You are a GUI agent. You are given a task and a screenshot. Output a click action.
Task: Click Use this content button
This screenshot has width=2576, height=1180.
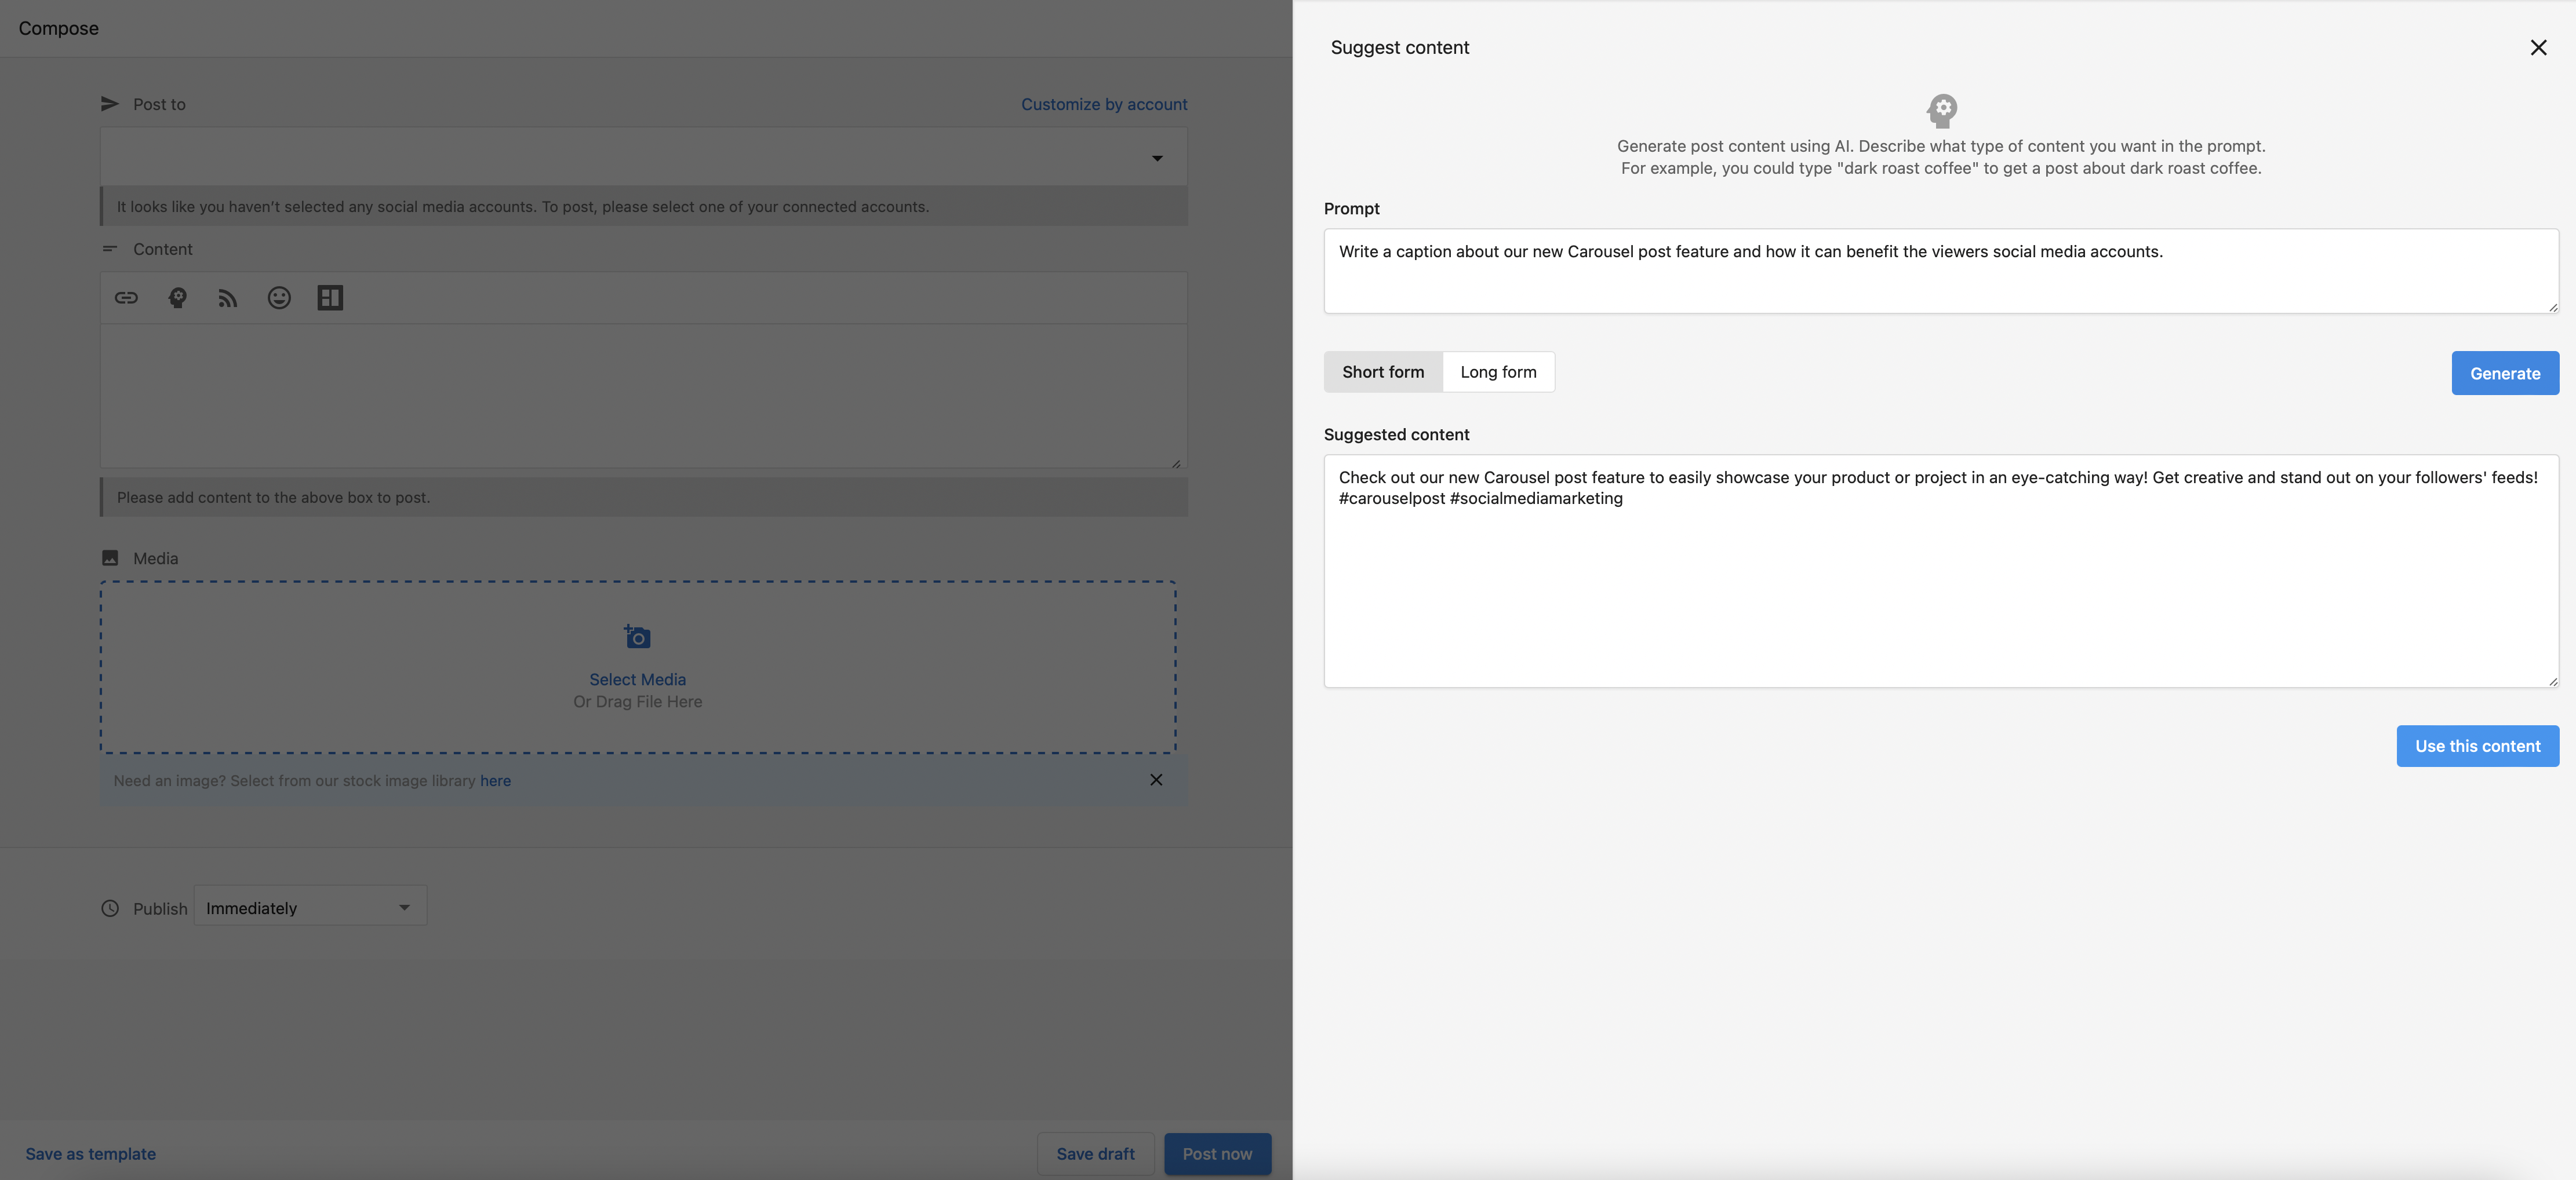click(2477, 746)
